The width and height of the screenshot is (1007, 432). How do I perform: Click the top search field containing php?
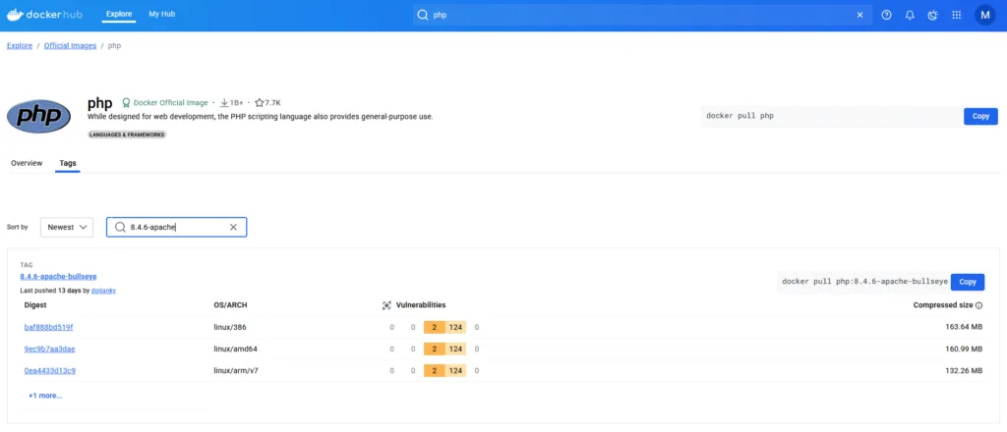point(642,15)
